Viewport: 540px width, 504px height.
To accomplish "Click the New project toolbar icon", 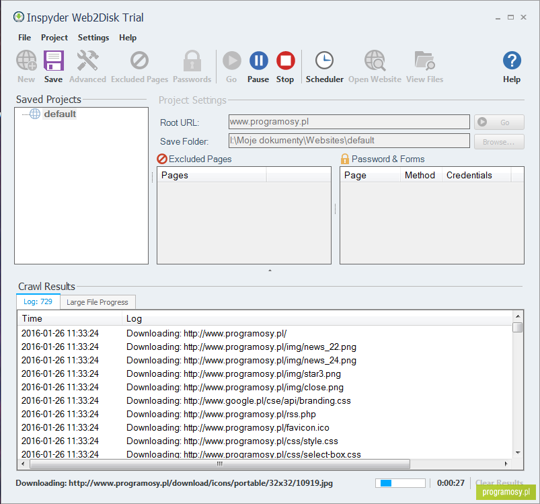I will 26,61.
